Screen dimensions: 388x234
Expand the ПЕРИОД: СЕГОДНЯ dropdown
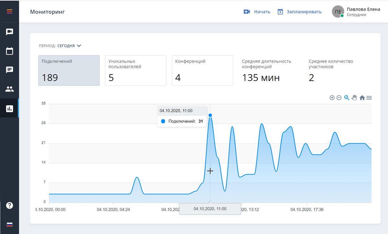(x=60, y=46)
